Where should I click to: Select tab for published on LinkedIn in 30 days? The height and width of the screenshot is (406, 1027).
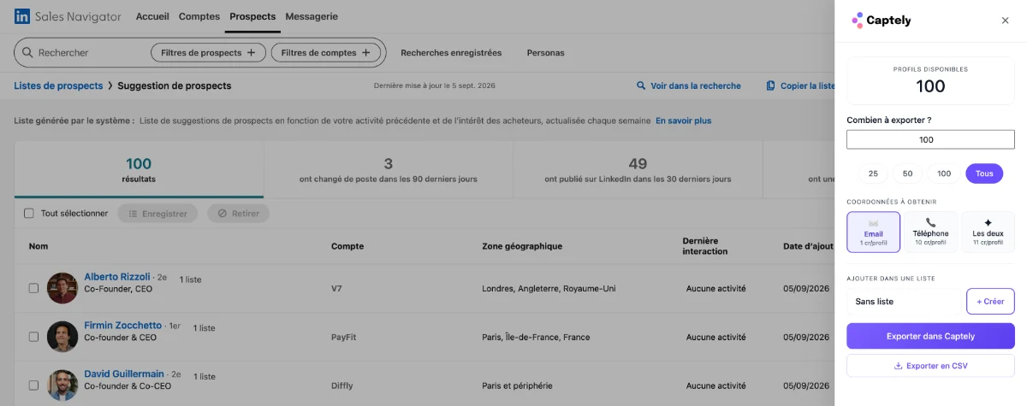point(638,169)
